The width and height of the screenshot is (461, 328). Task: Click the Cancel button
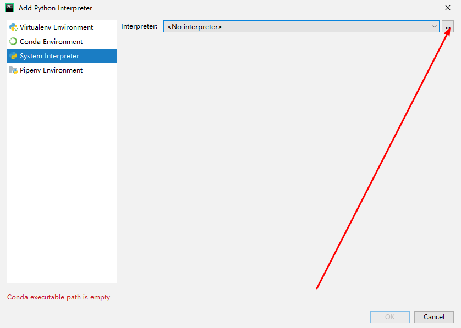(433, 317)
